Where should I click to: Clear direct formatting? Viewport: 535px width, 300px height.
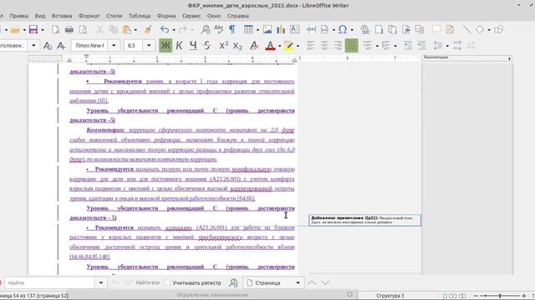coord(254,45)
